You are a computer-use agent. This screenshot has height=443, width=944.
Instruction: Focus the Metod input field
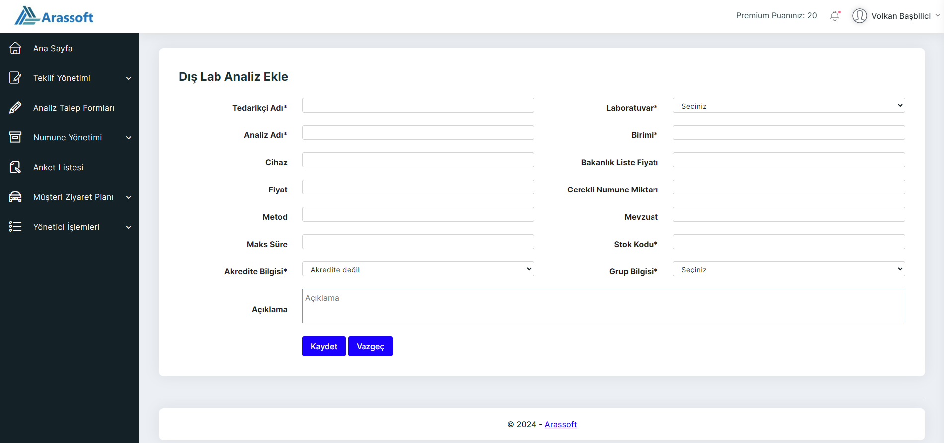point(418,214)
